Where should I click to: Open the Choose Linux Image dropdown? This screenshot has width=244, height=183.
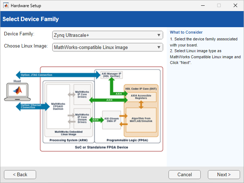107,47
